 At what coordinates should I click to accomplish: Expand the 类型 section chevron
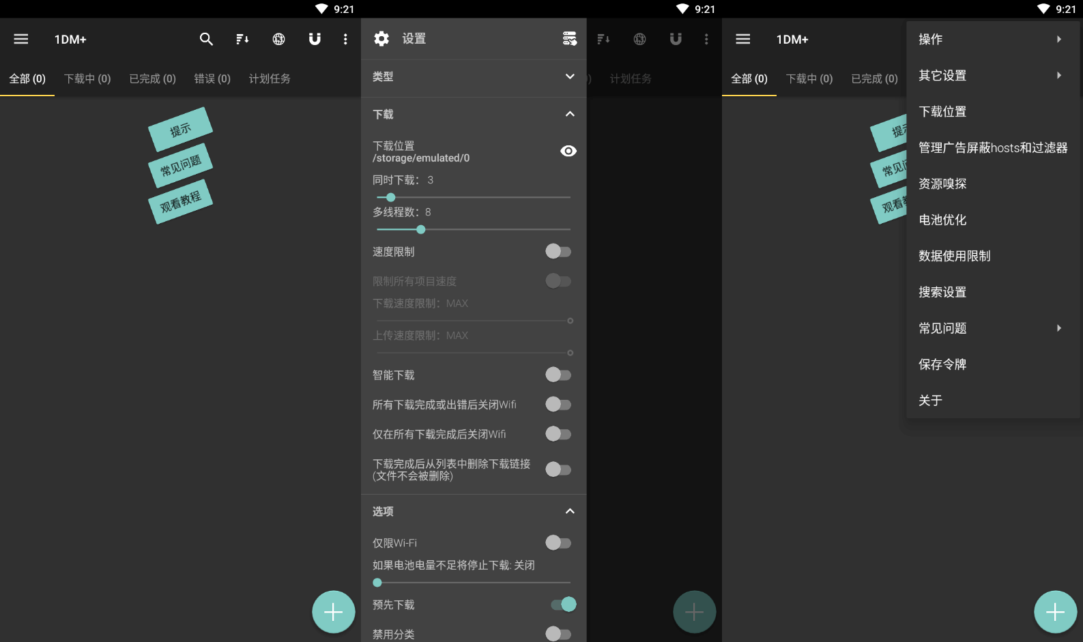click(570, 76)
